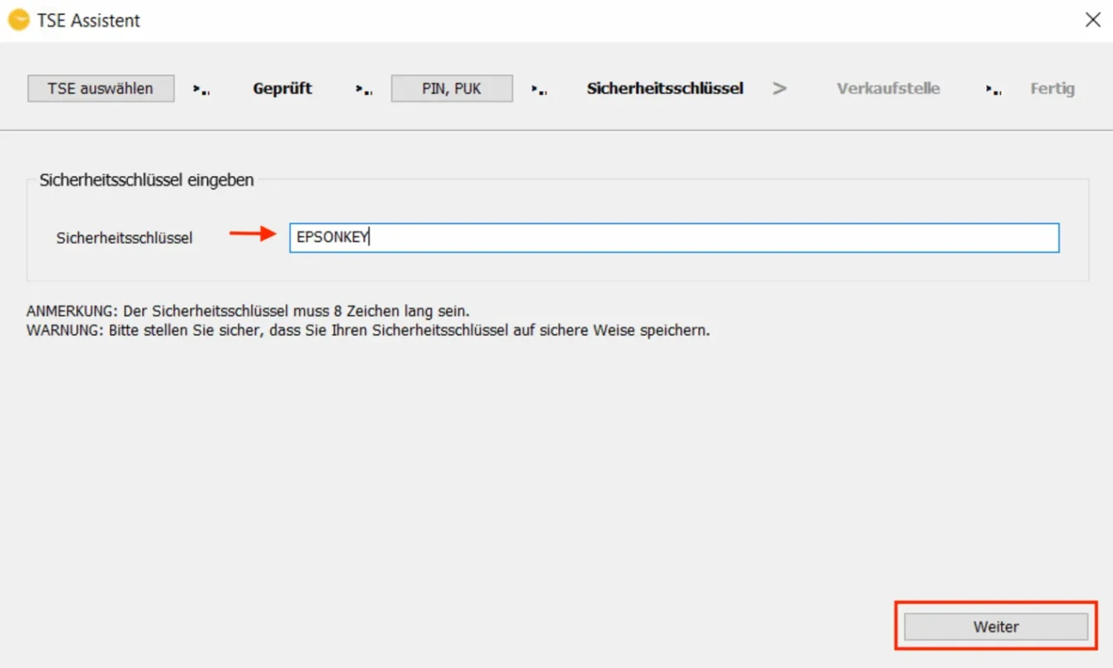Click the Sicherheitsschlüssel field label
1113x668 pixels.
(x=125, y=238)
